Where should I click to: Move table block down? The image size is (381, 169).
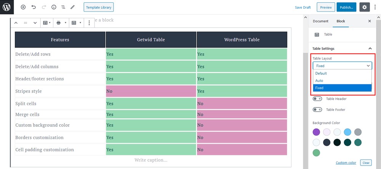click(x=35, y=23)
